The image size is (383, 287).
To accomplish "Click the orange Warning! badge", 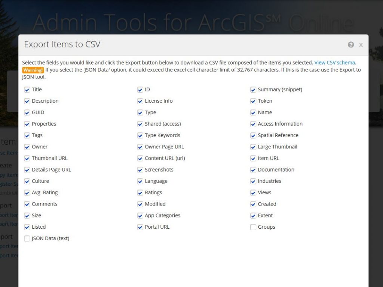I will (x=33, y=70).
